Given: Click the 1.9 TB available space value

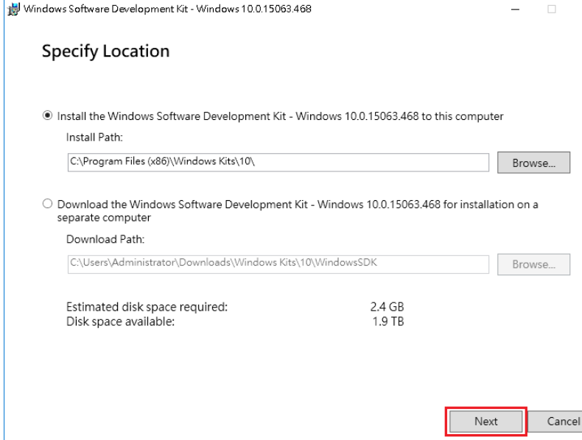Looking at the screenshot, I should point(388,322).
